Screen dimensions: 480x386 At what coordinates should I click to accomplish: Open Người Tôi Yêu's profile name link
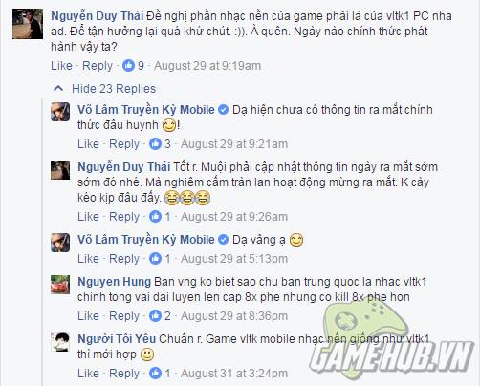tap(117, 339)
